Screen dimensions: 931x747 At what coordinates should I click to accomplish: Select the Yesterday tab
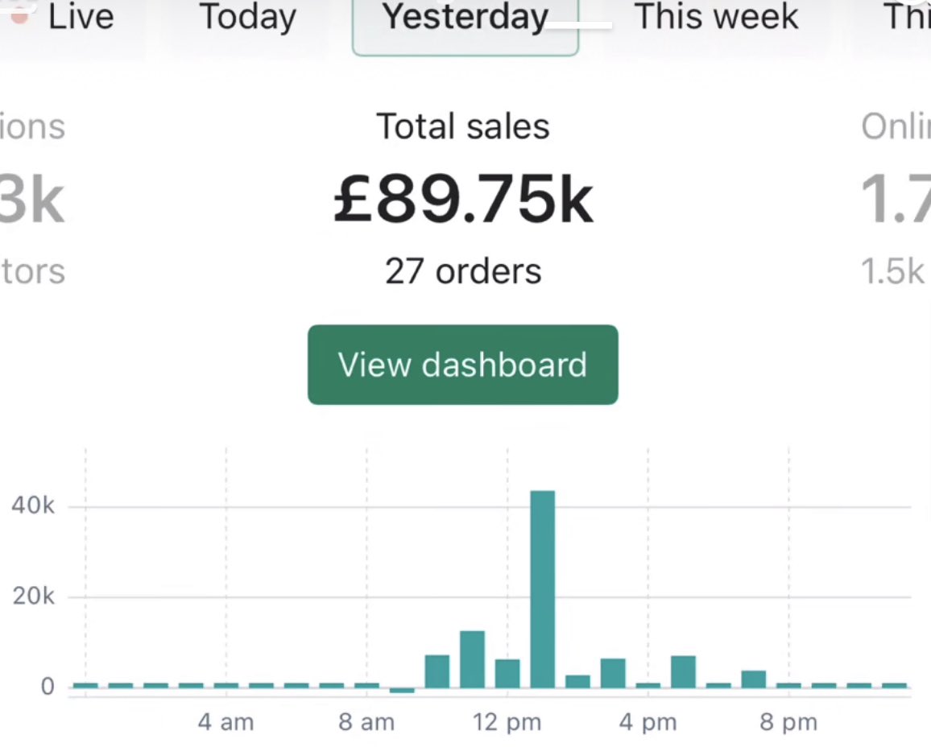pos(465,23)
